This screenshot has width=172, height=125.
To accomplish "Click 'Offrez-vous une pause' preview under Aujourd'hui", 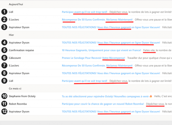I will (x=153, y=20).
